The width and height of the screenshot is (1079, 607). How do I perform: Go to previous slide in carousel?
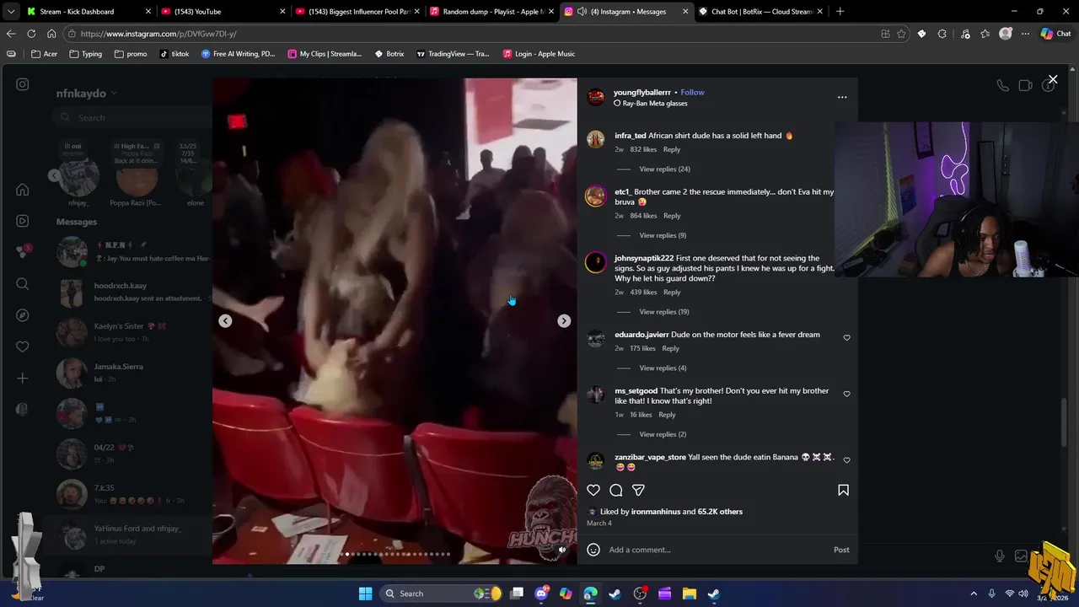click(225, 320)
